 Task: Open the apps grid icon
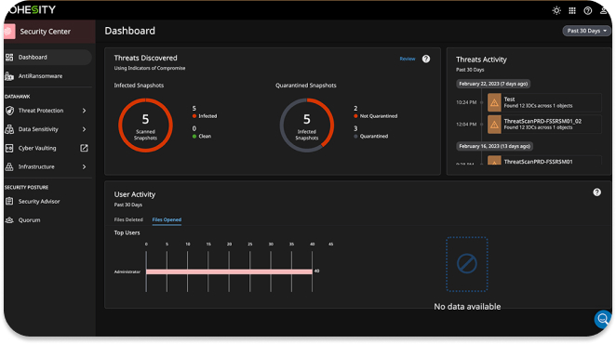572,10
